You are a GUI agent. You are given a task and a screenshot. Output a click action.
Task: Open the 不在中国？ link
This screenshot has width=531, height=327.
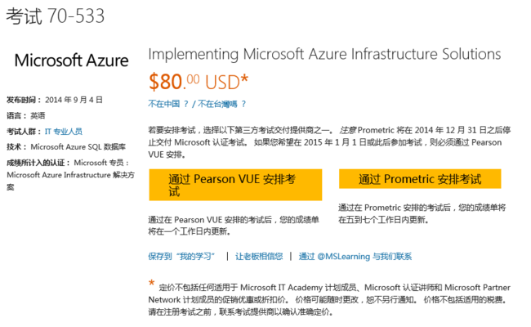[168, 104]
